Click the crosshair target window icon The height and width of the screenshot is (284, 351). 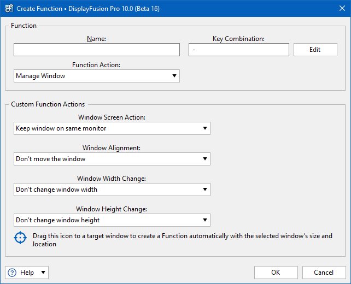(20, 238)
